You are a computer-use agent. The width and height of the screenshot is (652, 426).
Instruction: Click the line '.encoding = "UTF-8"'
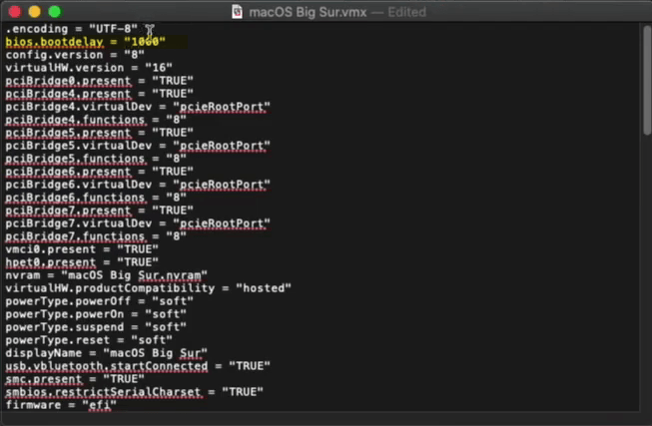point(72,29)
